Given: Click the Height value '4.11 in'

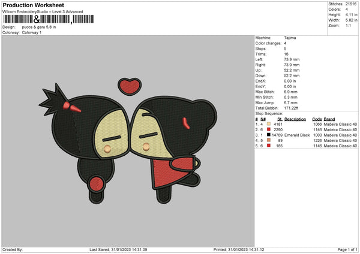Looking at the screenshot, I should coord(351,14).
